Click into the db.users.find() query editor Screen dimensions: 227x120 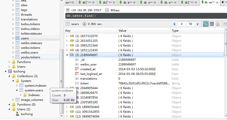click(x=146, y=16)
